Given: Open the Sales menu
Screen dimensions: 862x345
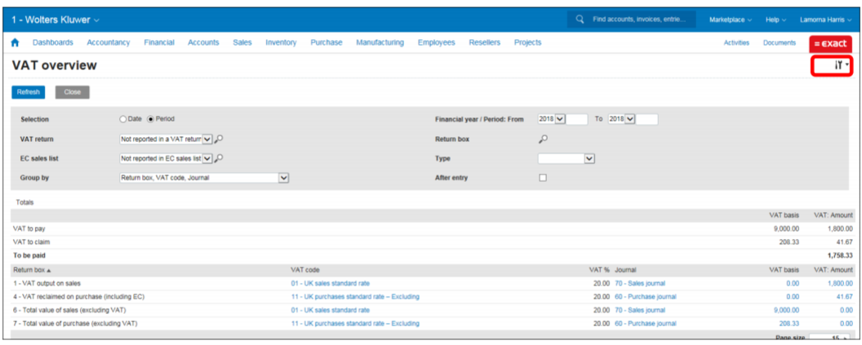Looking at the screenshot, I should tap(242, 42).
